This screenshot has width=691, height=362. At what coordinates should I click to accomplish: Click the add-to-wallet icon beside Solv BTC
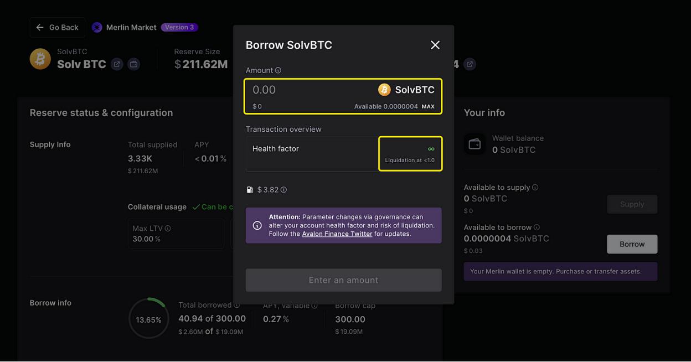click(x=133, y=64)
